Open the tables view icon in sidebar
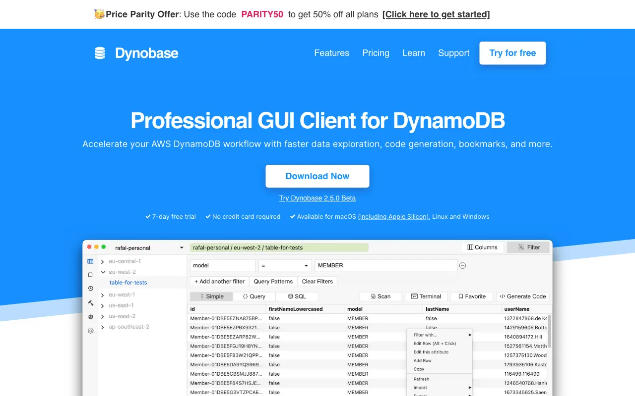 (90, 261)
